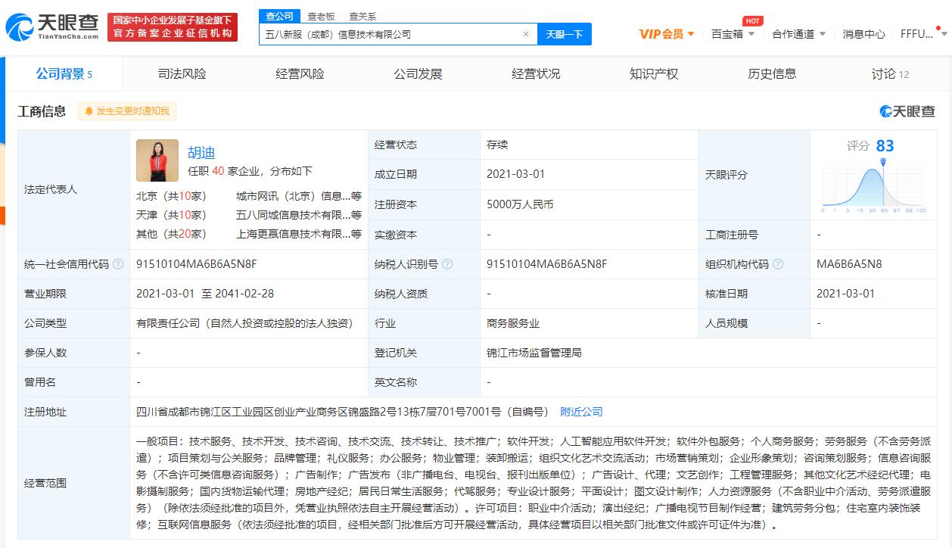Click the 锦江市场监督管理局 registration authority
The width and height of the screenshot is (952, 548).
tap(534, 353)
